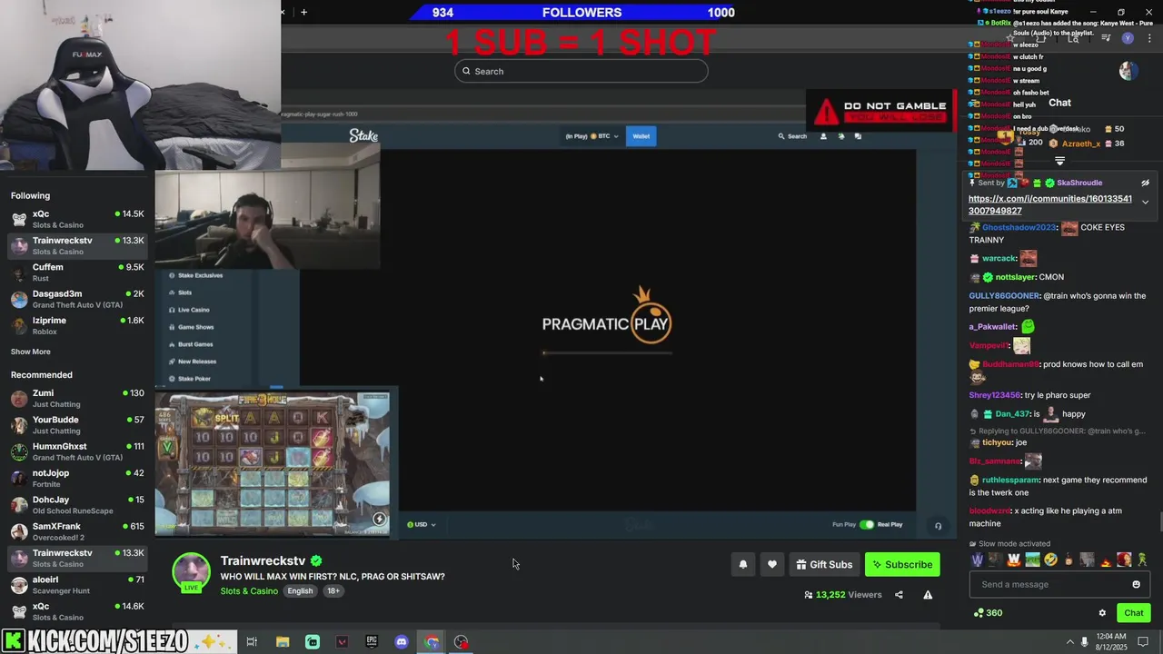Viewport: 1163px width, 654px height.
Task: Click the Gift Subs button
Action: [x=824, y=564]
